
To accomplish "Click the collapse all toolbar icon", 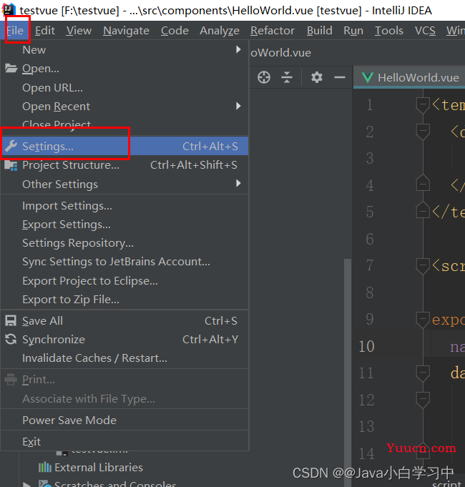I will [287, 77].
